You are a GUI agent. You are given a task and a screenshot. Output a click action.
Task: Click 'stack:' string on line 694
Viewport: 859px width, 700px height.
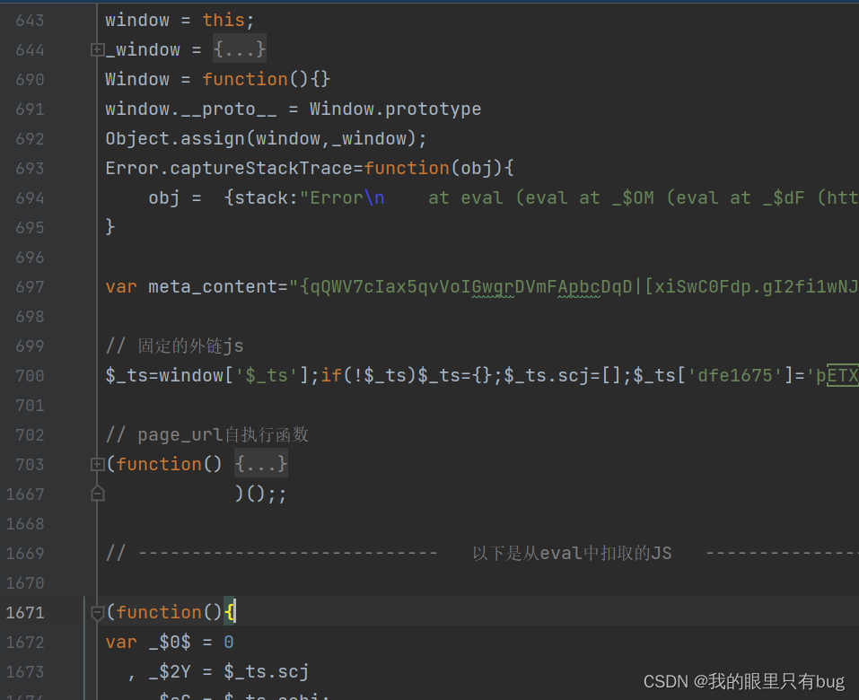pyautogui.click(x=267, y=197)
